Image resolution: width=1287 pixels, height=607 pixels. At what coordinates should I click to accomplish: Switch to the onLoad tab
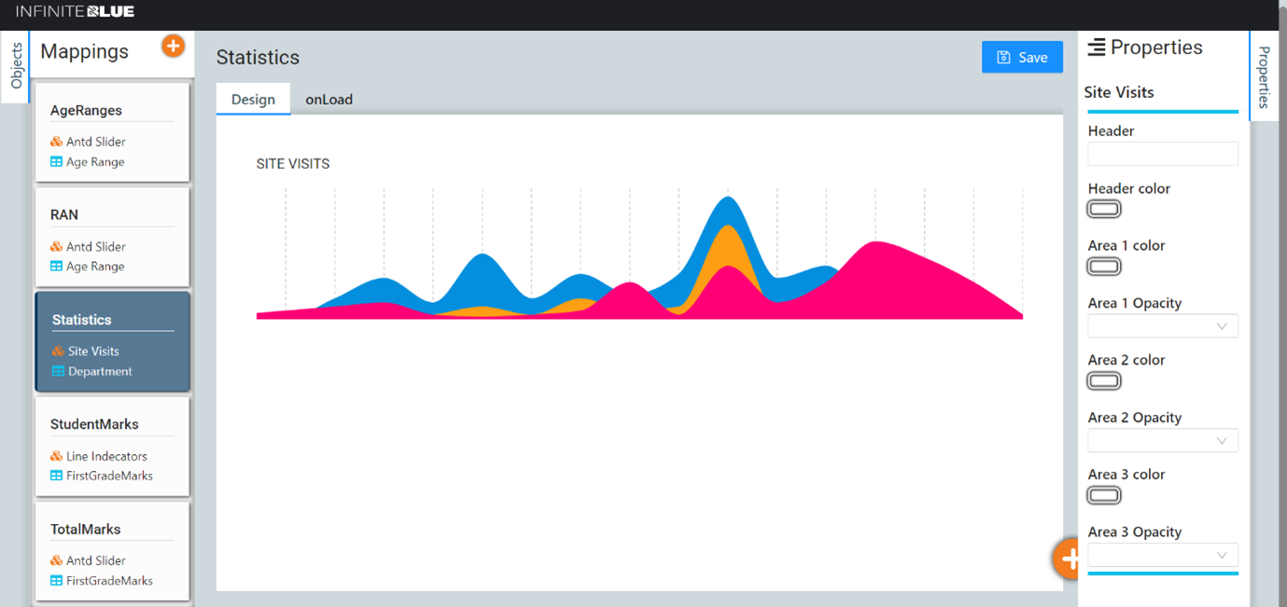[x=329, y=99]
